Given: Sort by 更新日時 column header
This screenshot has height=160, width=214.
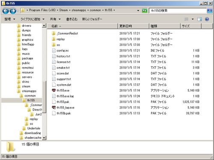Looking at the screenshot, I should 134,26.
